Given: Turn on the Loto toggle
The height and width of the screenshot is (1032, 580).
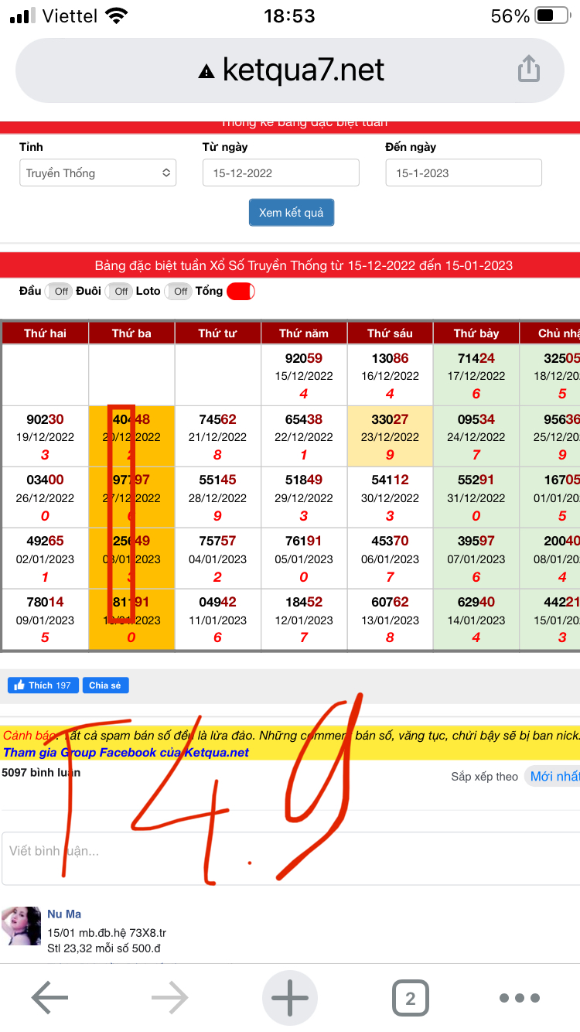Looking at the screenshot, I should pyautogui.click(x=178, y=292).
